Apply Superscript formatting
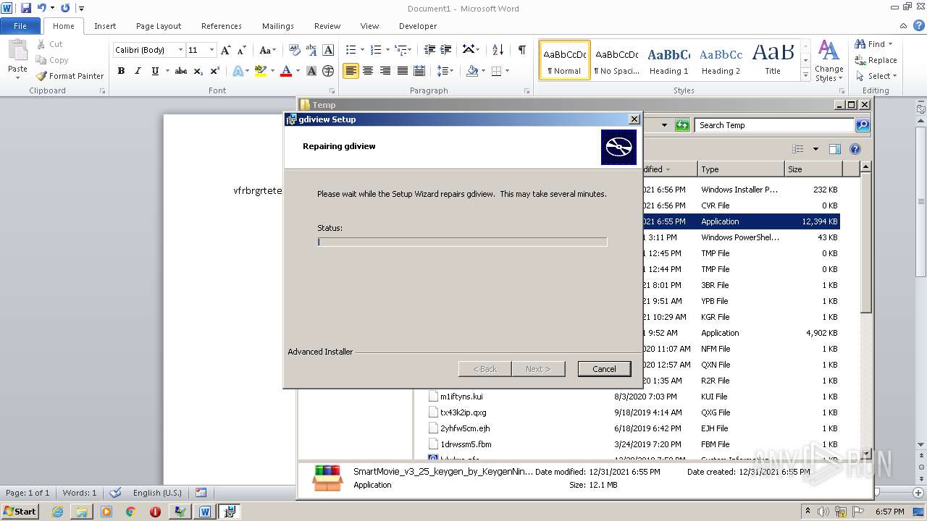The width and height of the screenshot is (927, 521). click(215, 71)
